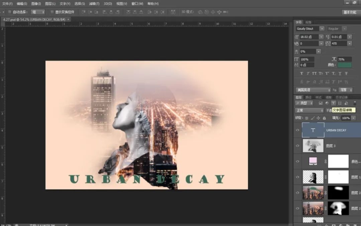This screenshot has width=361, height=226.
Task: Apply faux bold in Character panel
Action: 302,74
